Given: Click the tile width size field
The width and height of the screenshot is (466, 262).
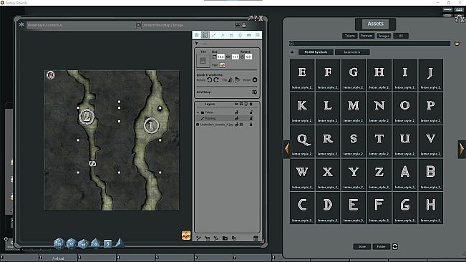Looking at the screenshot, I should click(x=220, y=57).
